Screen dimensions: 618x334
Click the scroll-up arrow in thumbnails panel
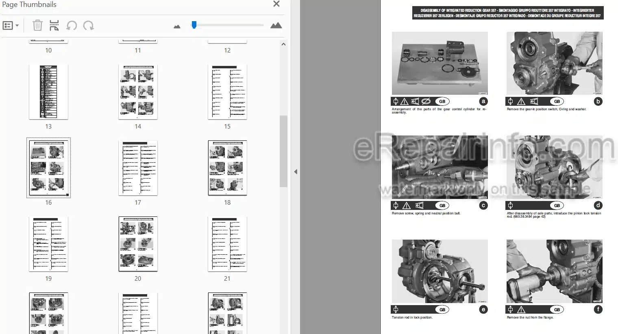tap(283, 44)
